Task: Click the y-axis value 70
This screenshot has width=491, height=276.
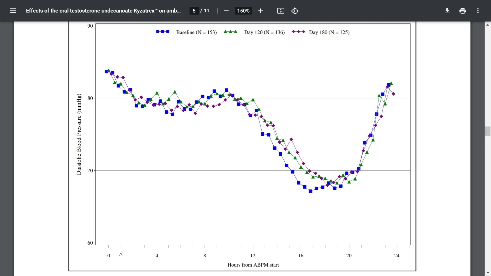Action: coord(90,170)
